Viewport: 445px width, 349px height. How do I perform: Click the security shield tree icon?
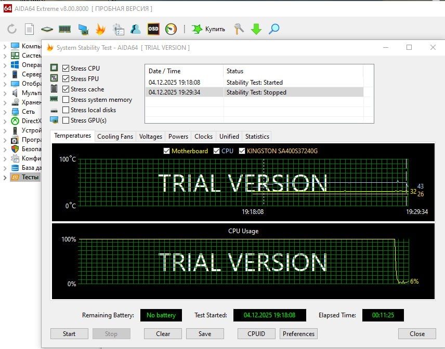coord(15,149)
